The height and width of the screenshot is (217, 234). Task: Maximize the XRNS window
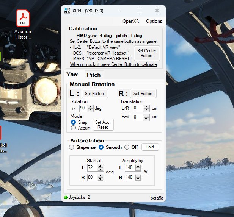[140, 11]
